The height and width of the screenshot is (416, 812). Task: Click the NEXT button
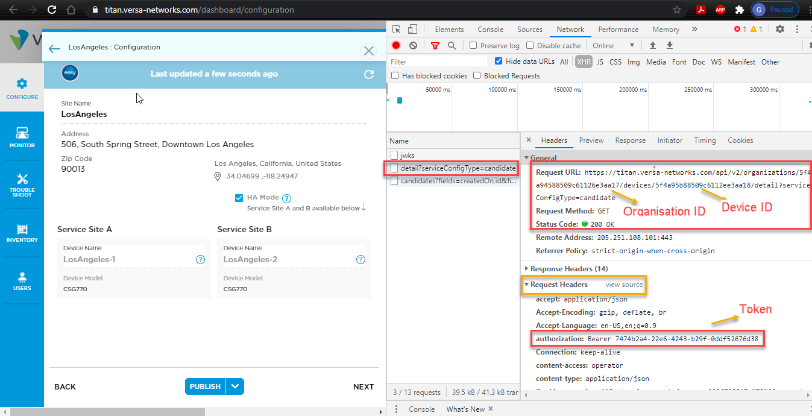pyautogui.click(x=364, y=387)
